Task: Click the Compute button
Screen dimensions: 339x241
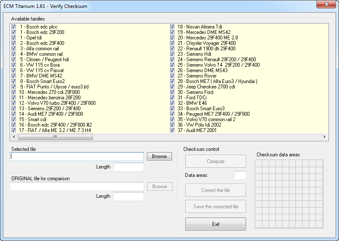Action: coord(216,161)
